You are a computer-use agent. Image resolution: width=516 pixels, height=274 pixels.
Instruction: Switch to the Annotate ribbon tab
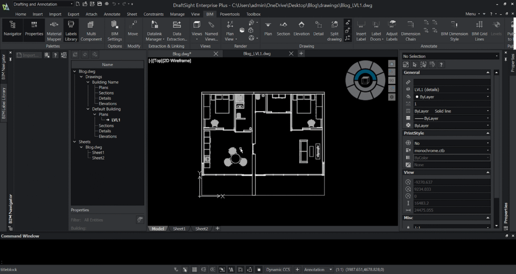(x=112, y=14)
